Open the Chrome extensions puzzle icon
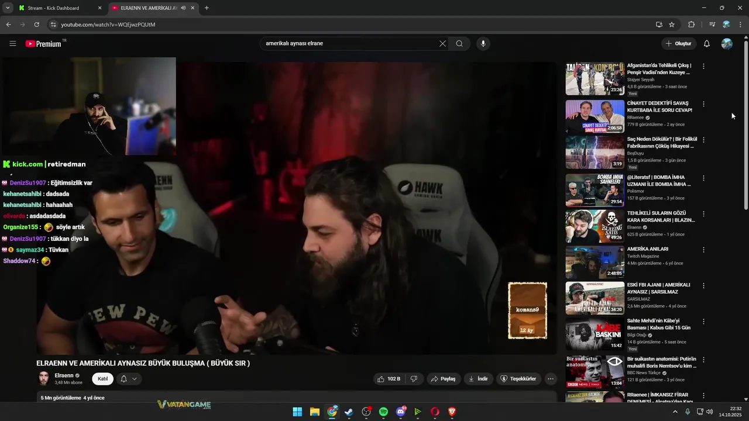 [x=691, y=25]
